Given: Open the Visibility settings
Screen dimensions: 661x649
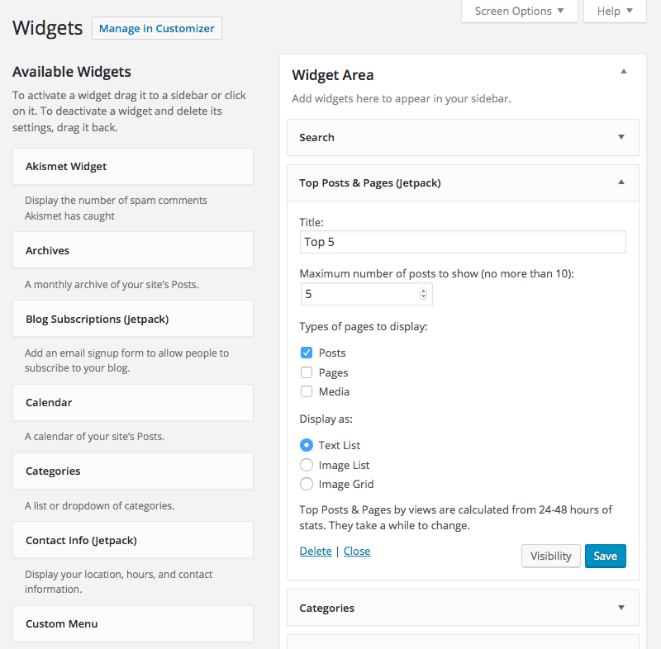Looking at the screenshot, I should tap(550, 556).
